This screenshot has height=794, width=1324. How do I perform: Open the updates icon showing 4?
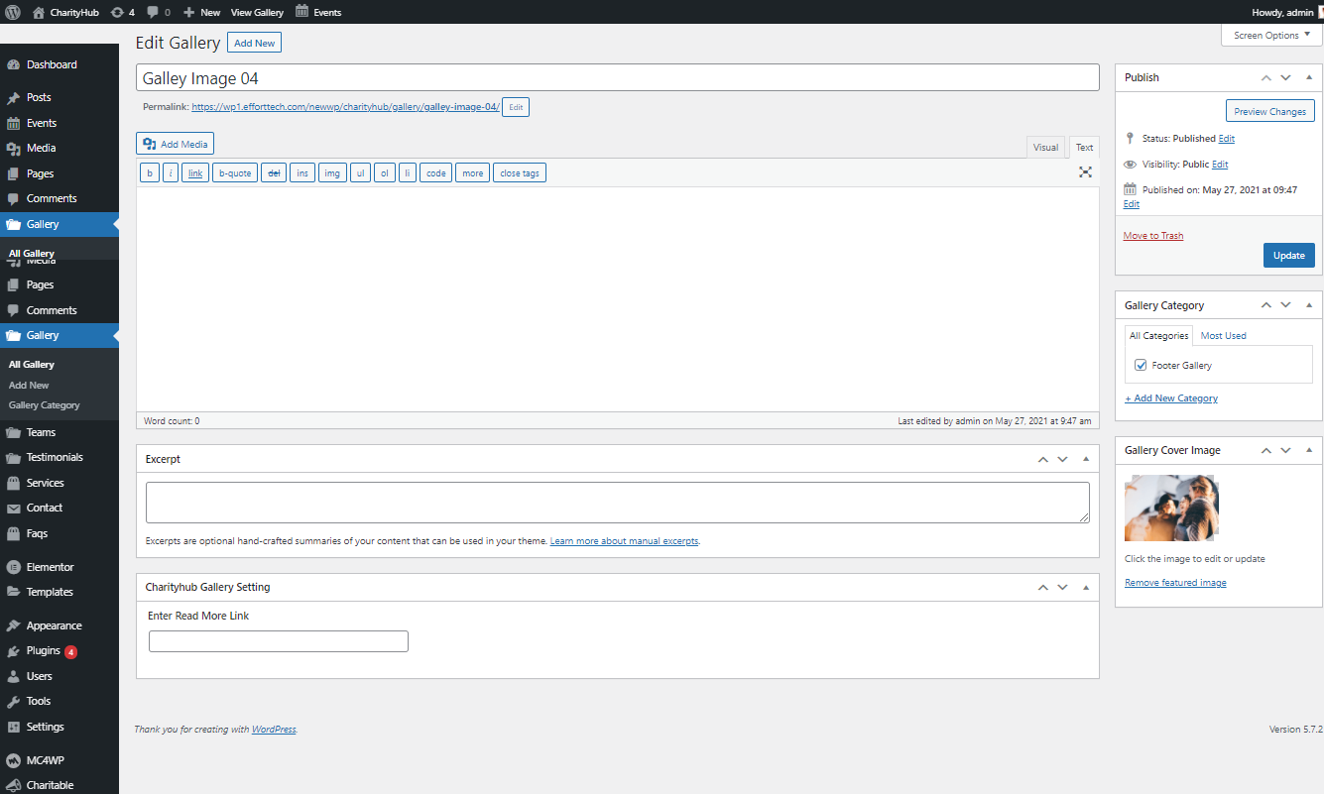click(123, 12)
